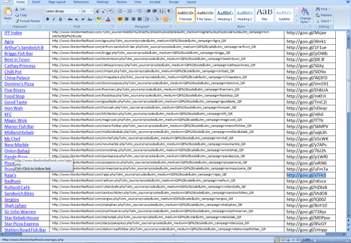
Task: Click the Copy button in Clipboard group
Action: [21, 15]
